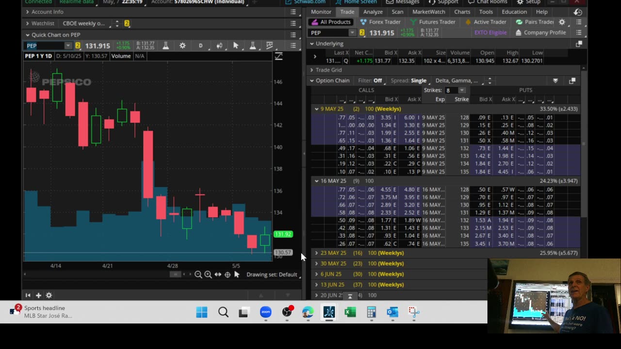Open the Messages button
The image size is (621, 349).
tap(403, 2)
